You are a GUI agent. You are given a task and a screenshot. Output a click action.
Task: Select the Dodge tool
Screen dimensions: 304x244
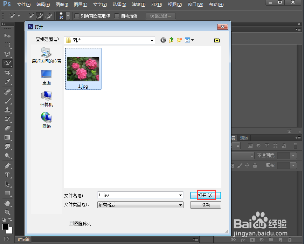tap(7, 156)
